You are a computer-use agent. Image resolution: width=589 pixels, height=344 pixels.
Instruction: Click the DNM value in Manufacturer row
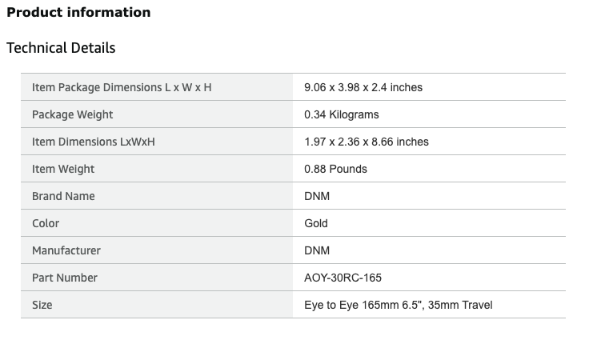point(317,250)
